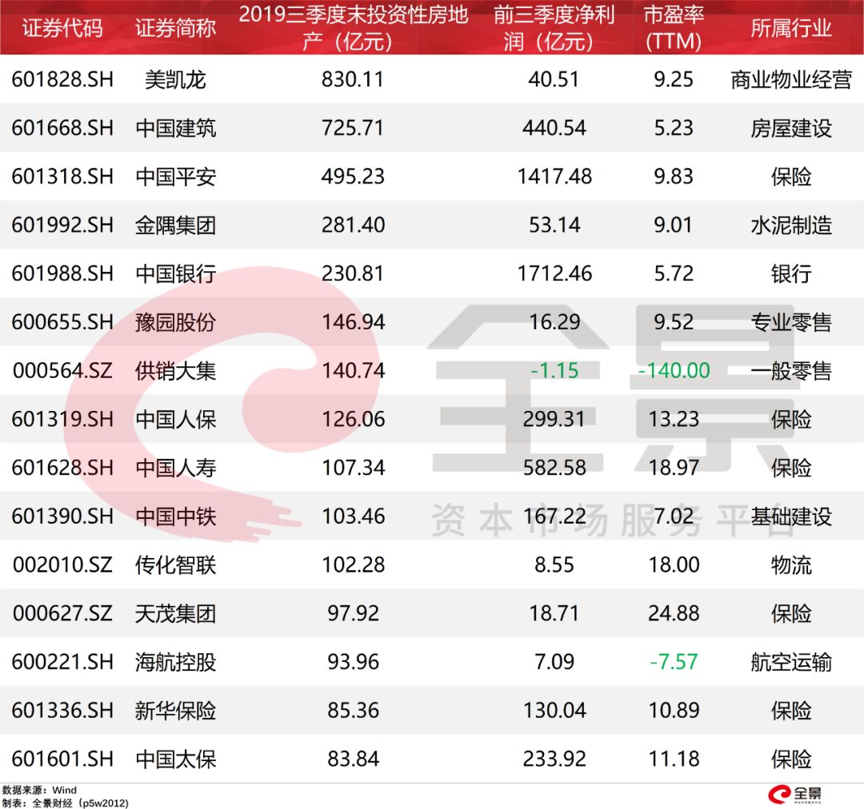The width and height of the screenshot is (864, 809).
Task: Select stock code 600655.SH
Action: [62, 321]
